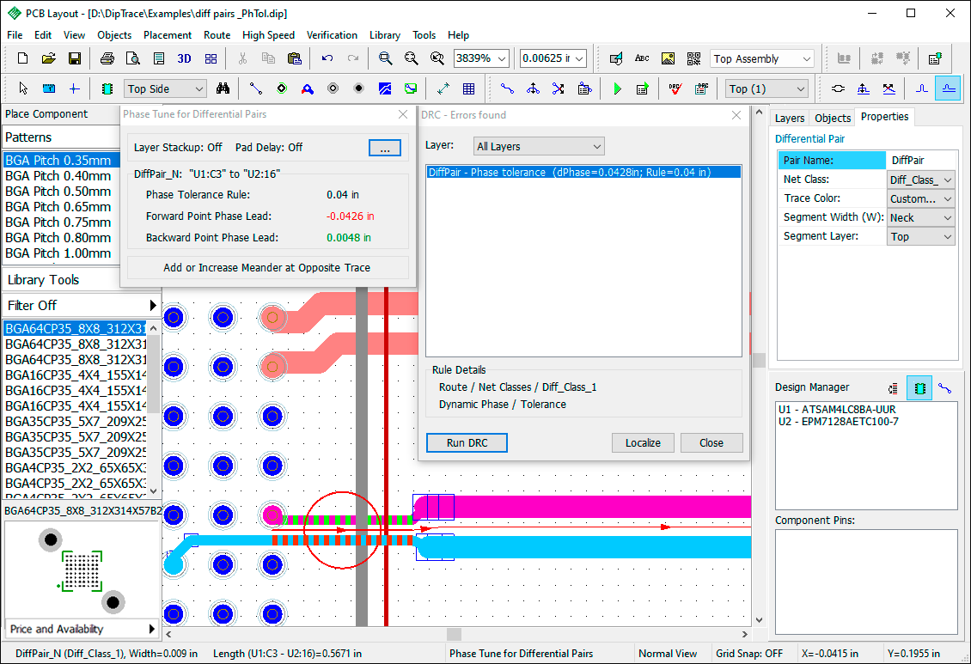Insert a table with grid icon
971x664 pixels.
[x=469, y=88]
